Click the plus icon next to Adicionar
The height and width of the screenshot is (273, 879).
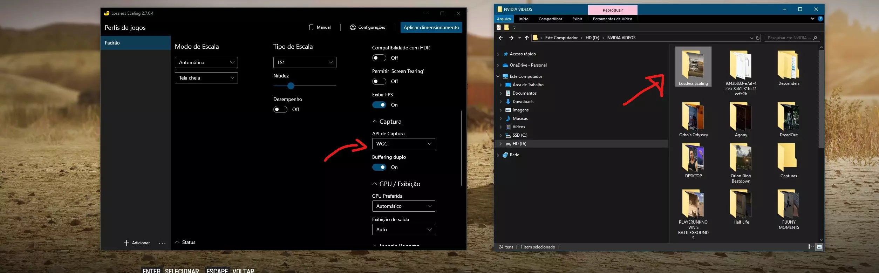pyautogui.click(x=127, y=243)
